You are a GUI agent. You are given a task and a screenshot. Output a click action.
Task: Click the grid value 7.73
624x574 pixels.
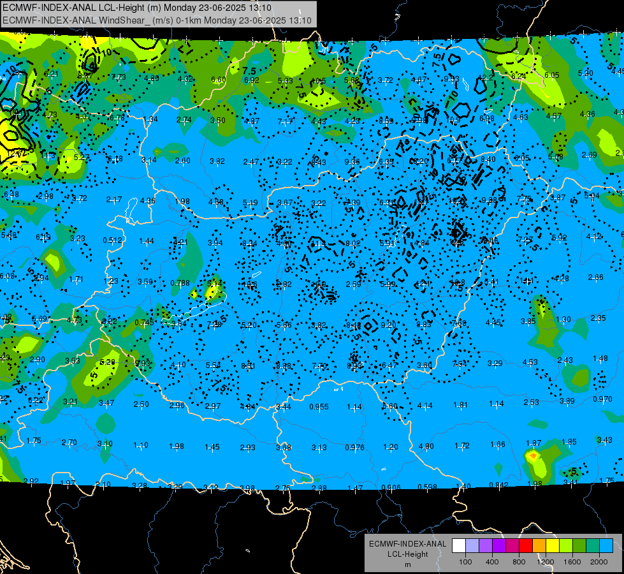point(119,77)
